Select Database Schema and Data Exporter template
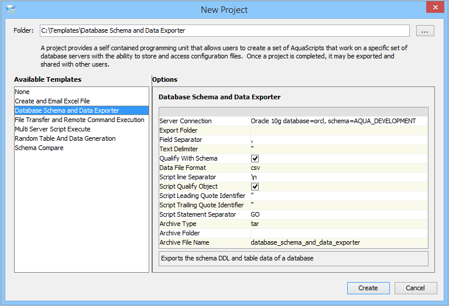The image size is (449, 306). (x=67, y=110)
